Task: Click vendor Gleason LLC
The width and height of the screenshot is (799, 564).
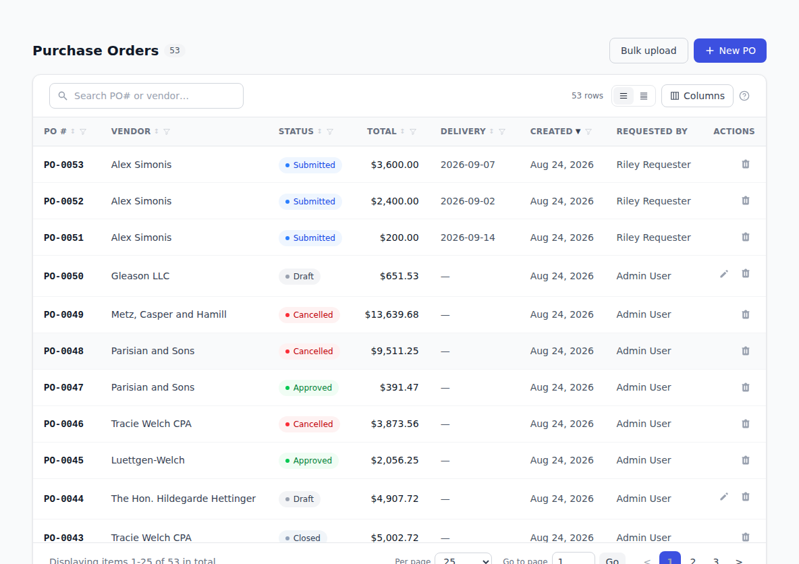Action: coord(140,276)
